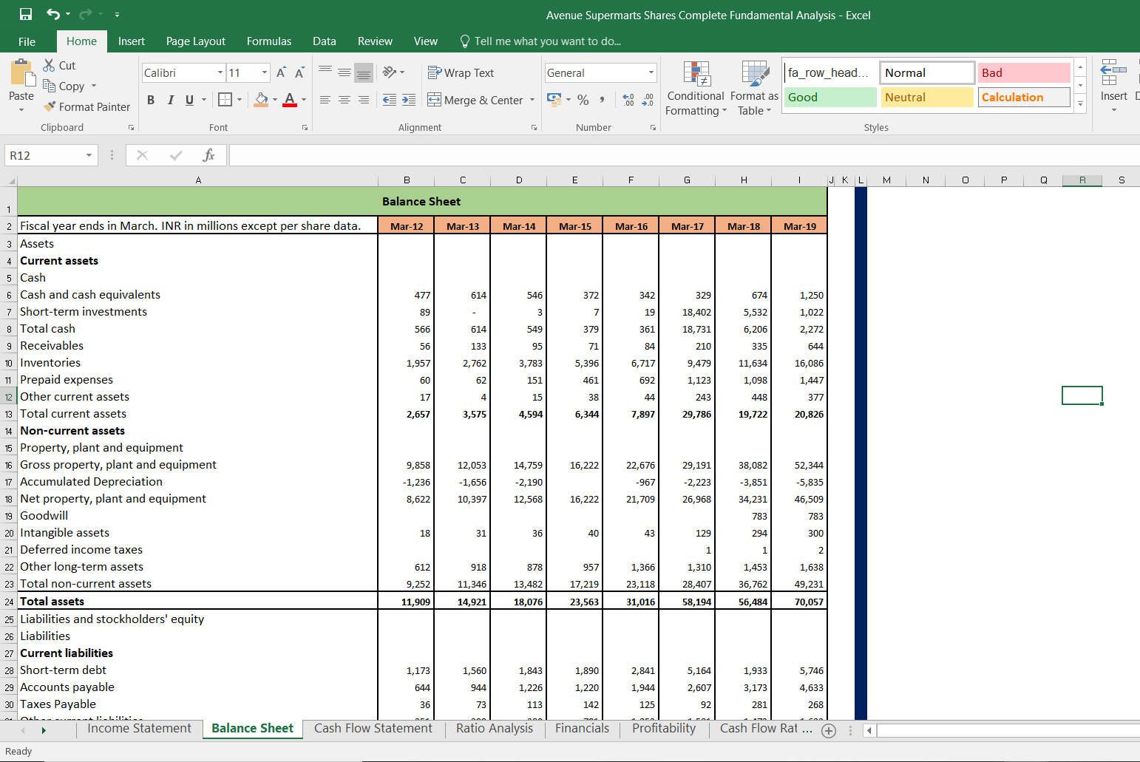Select the Total assets Mar-19 cell 70,057
This screenshot has width=1140, height=762.
[799, 602]
